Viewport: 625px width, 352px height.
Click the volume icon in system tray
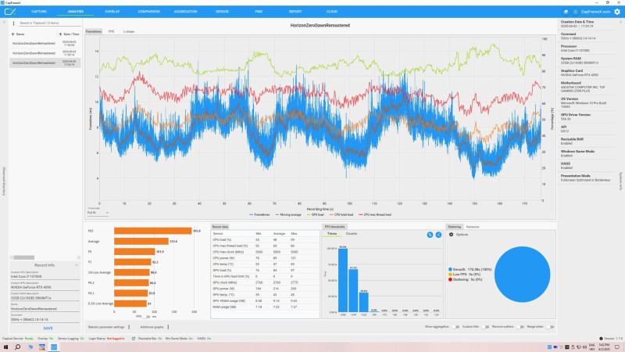(x=585, y=347)
